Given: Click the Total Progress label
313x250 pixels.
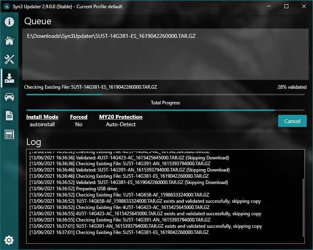Looking at the screenshot, I should [x=165, y=103].
